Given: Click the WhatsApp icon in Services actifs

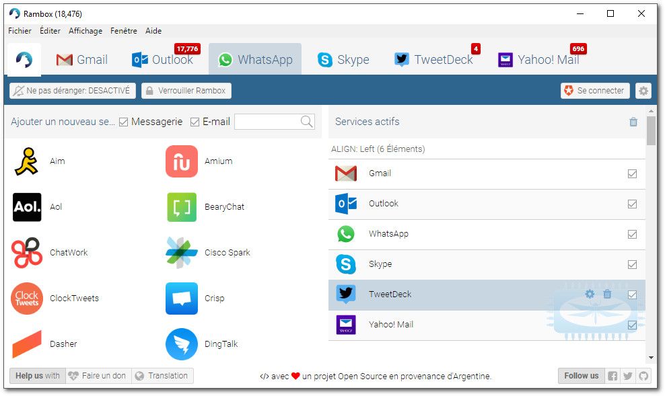Looking at the screenshot, I should point(346,234).
